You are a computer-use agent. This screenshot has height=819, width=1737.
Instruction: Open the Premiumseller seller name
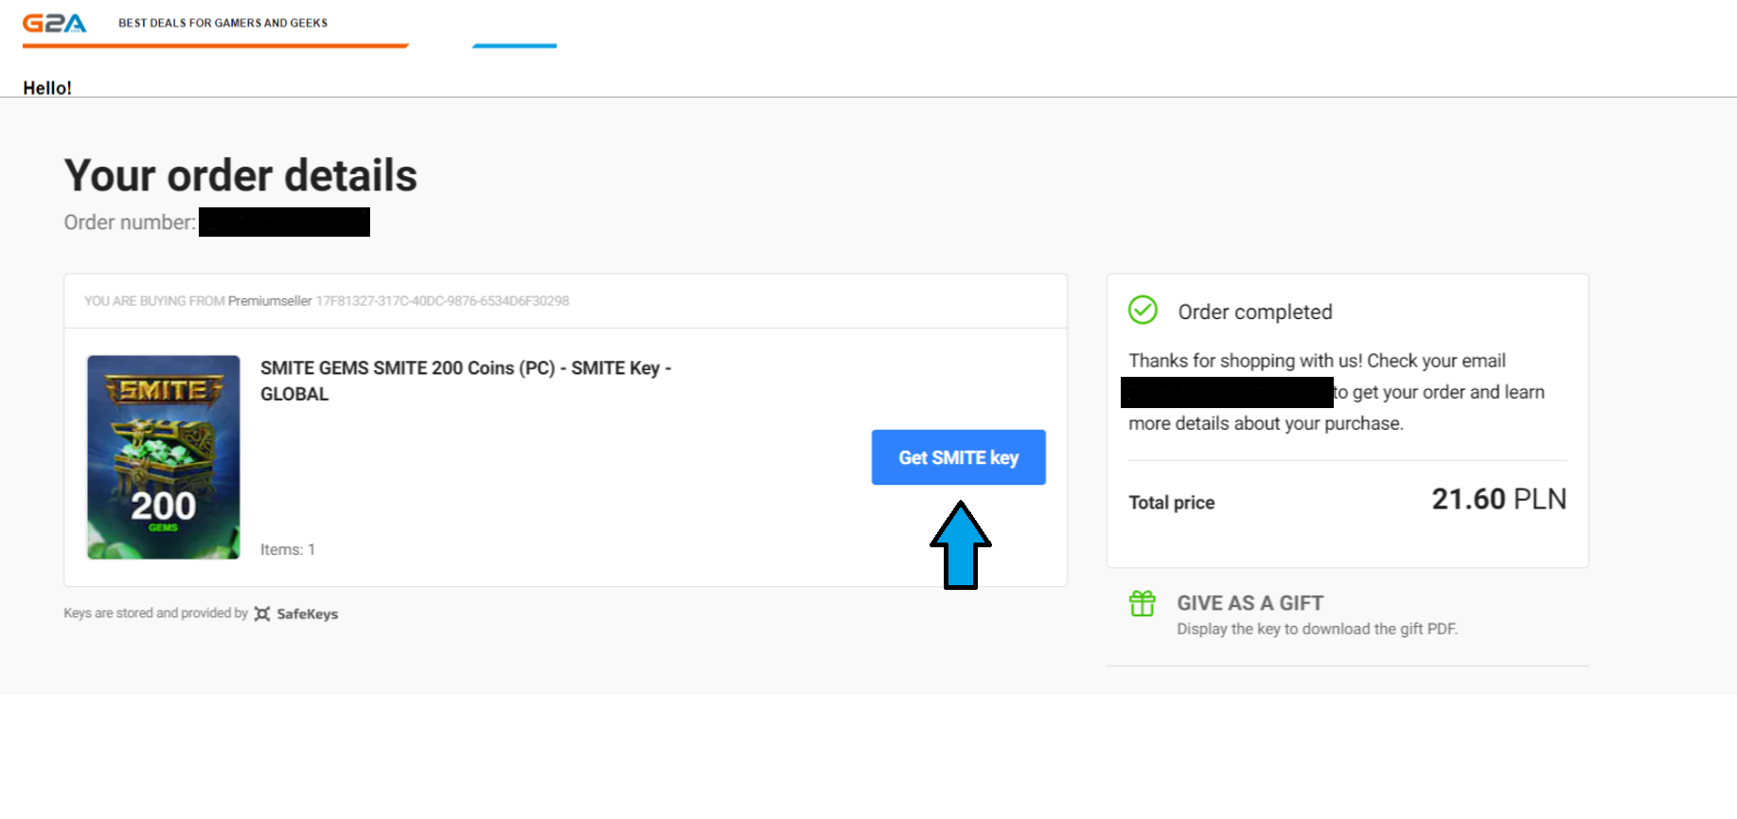270,301
